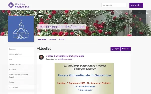Open post Unsere Gottesdienste im September

click(65, 56)
